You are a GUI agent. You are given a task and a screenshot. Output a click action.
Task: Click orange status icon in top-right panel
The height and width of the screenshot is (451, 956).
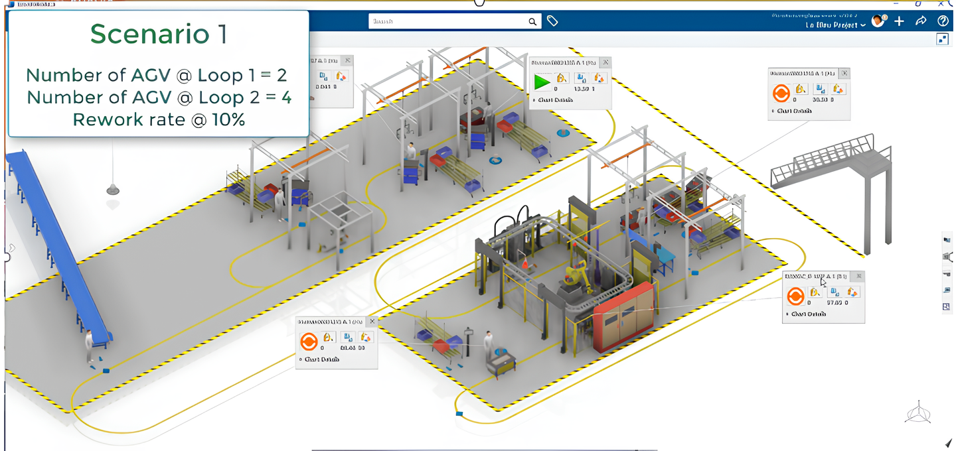coord(781,92)
